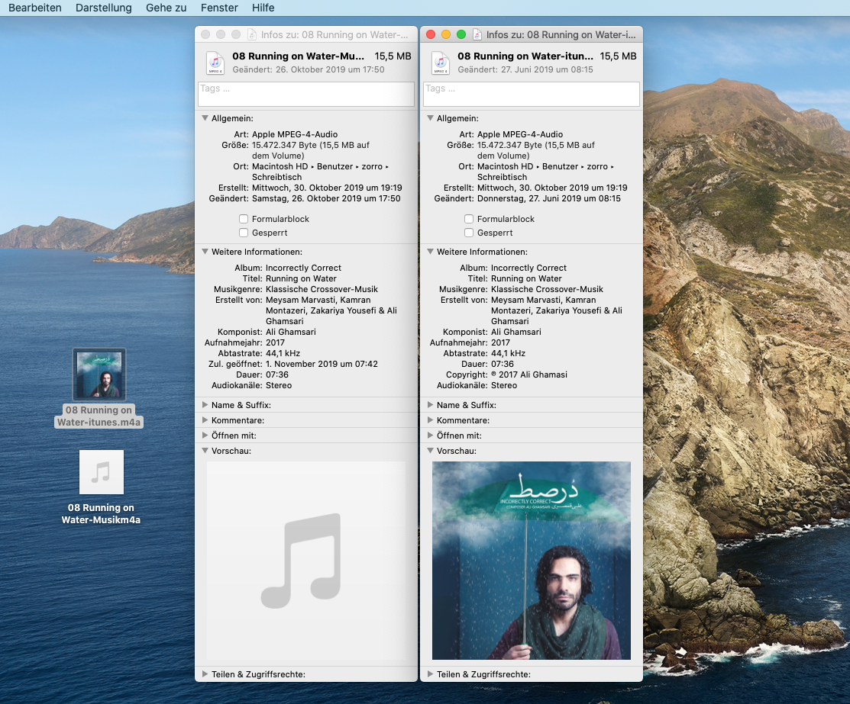Enable Formularblock checkbox in left info window

(244, 219)
